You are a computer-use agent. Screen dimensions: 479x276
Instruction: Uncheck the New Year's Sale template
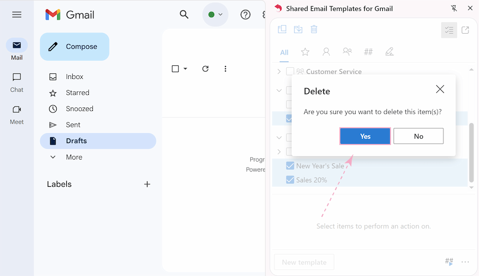[290, 166]
